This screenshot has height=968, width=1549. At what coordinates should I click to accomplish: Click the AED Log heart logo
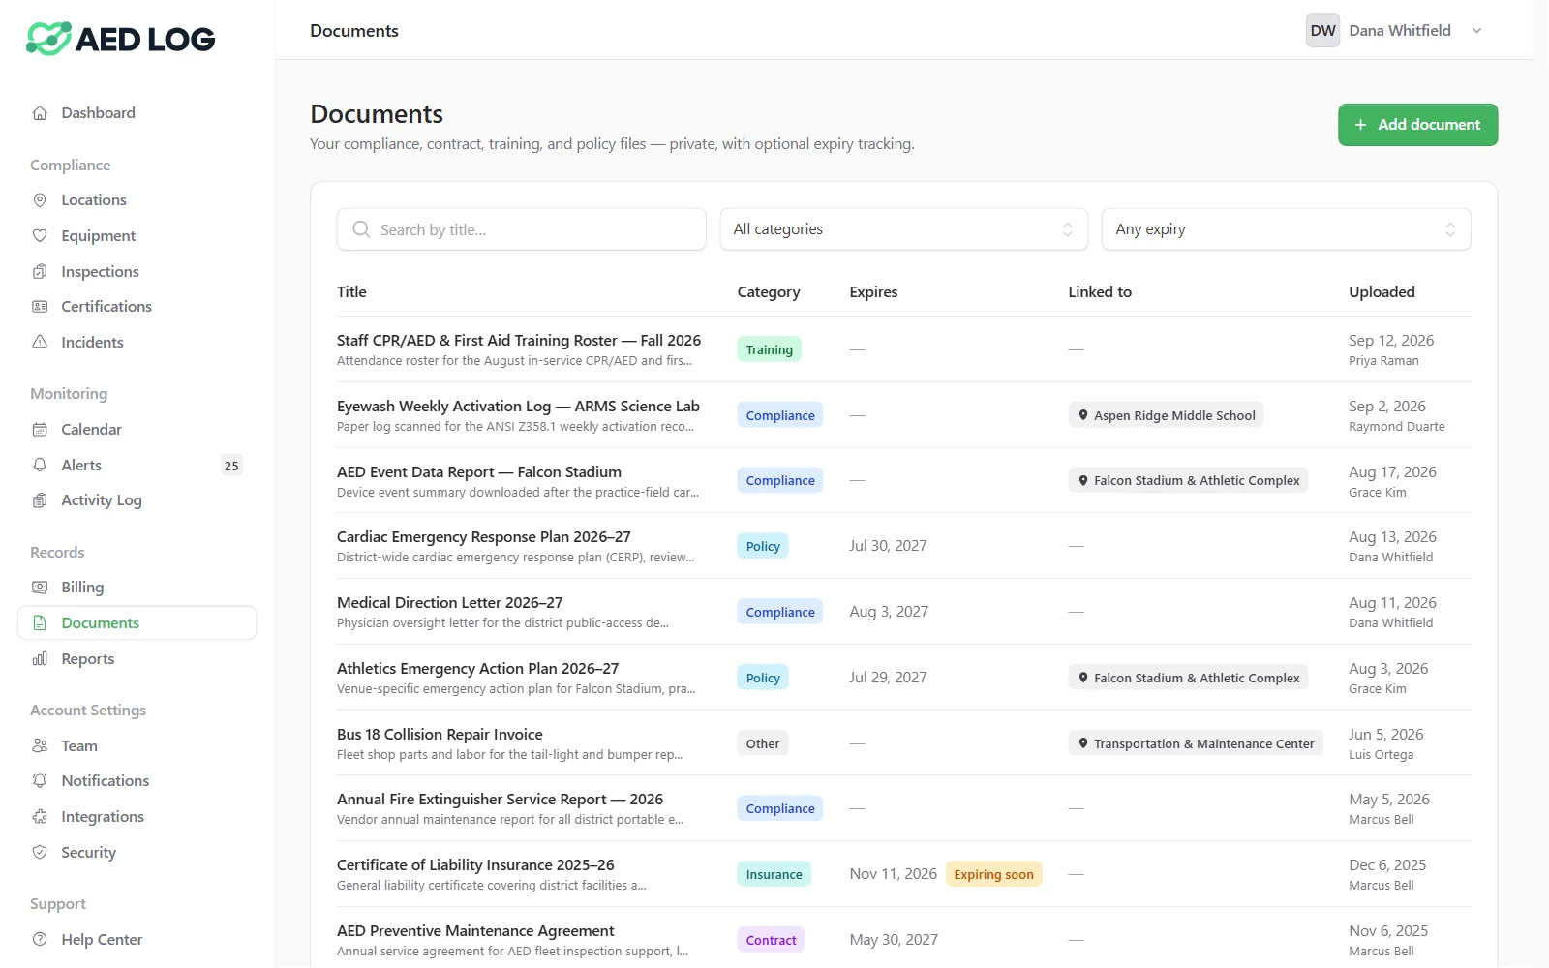click(x=48, y=39)
